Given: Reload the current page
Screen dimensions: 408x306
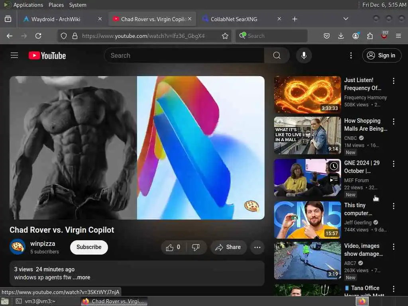Looking at the screenshot, I should [x=38, y=36].
